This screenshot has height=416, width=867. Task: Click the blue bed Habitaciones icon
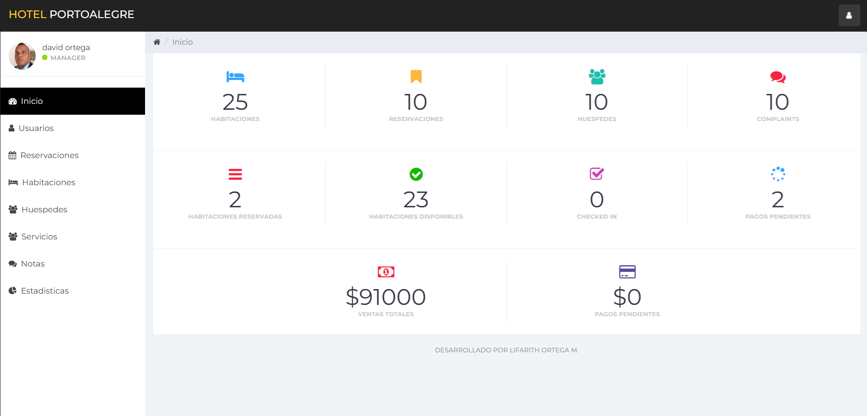pyautogui.click(x=235, y=77)
